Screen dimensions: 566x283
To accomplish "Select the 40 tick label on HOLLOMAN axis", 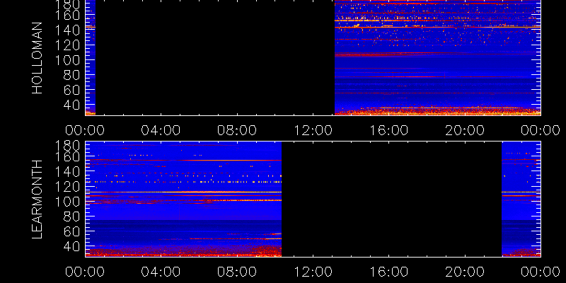I will (74, 105).
